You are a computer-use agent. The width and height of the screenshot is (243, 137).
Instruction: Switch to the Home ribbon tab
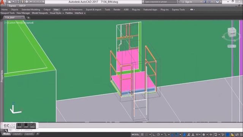(5, 10)
